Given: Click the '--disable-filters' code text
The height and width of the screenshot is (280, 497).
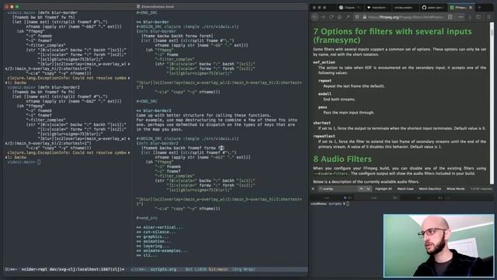Looking at the screenshot, I should [331, 173].
